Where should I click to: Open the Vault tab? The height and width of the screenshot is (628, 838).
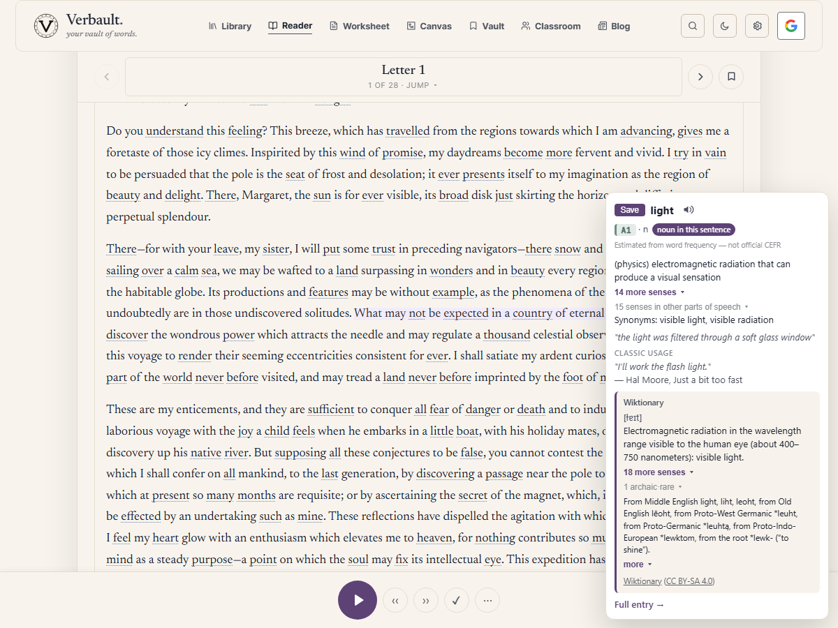click(487, 26)
